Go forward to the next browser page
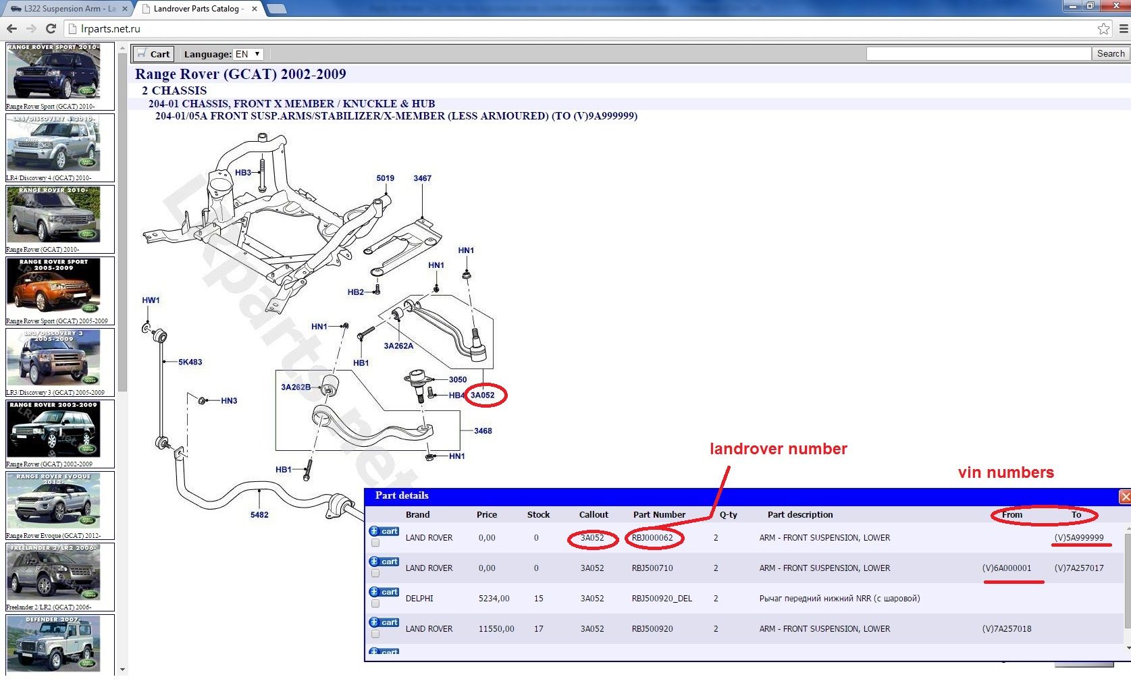This screenshot has width=1131, height=681. (31, 28)
